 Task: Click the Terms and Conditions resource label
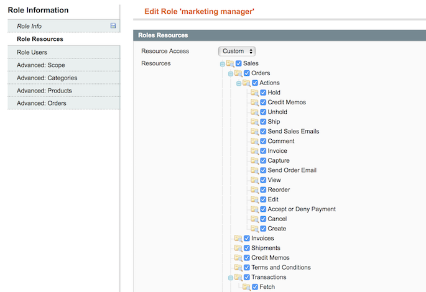(280, 268)
